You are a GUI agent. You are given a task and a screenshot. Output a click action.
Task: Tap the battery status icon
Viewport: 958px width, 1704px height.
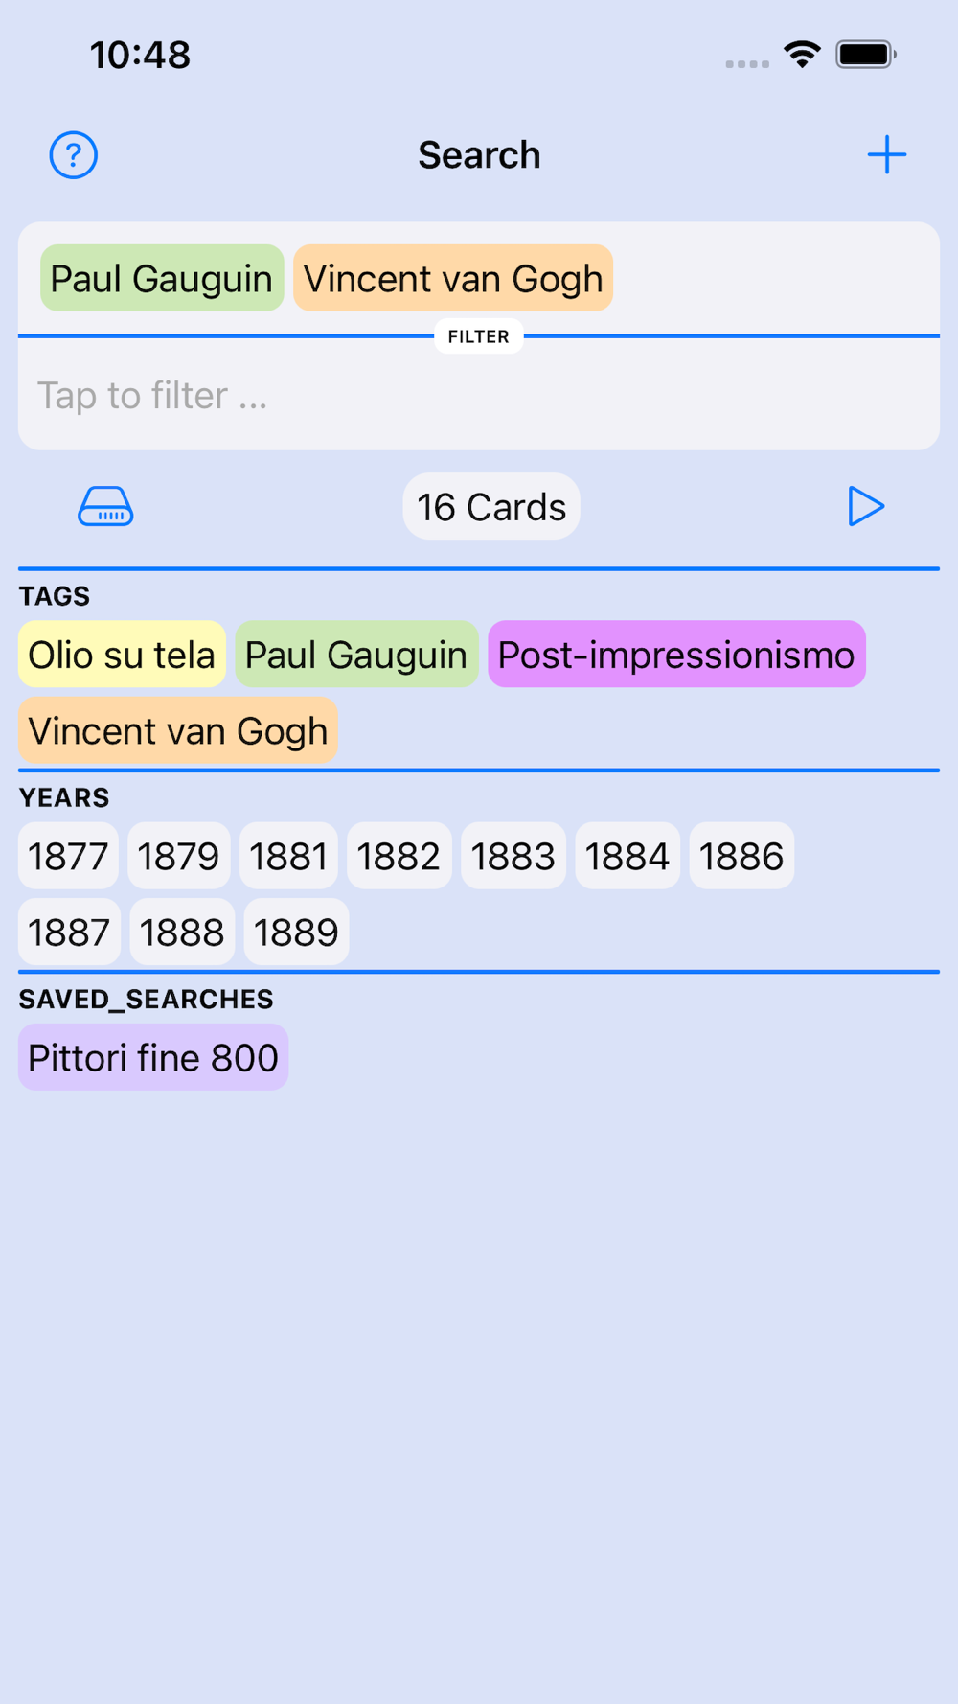[866, 55]
